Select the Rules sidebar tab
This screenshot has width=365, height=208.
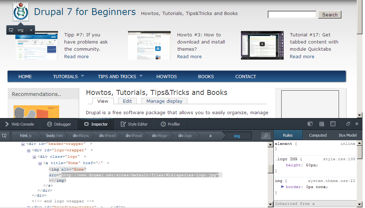pyautogui.click(x=288, y=135)
